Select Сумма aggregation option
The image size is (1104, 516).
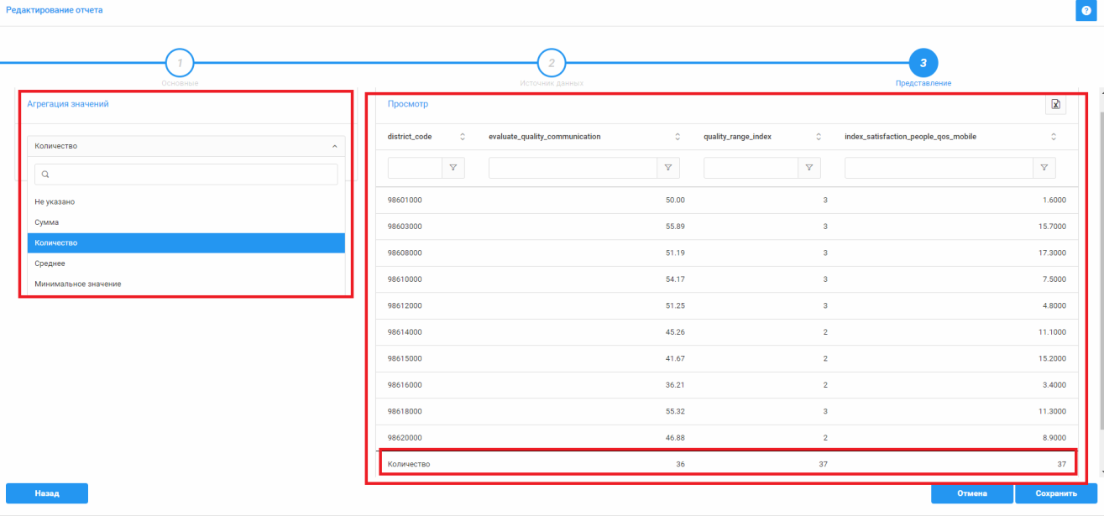pos(47,222)
